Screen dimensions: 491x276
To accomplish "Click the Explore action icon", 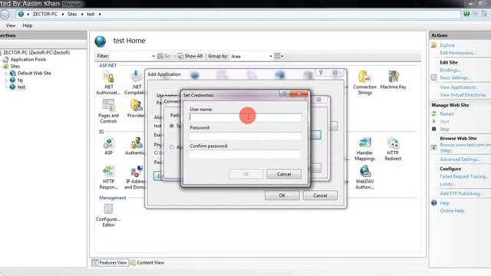I will tap(433, 45).
